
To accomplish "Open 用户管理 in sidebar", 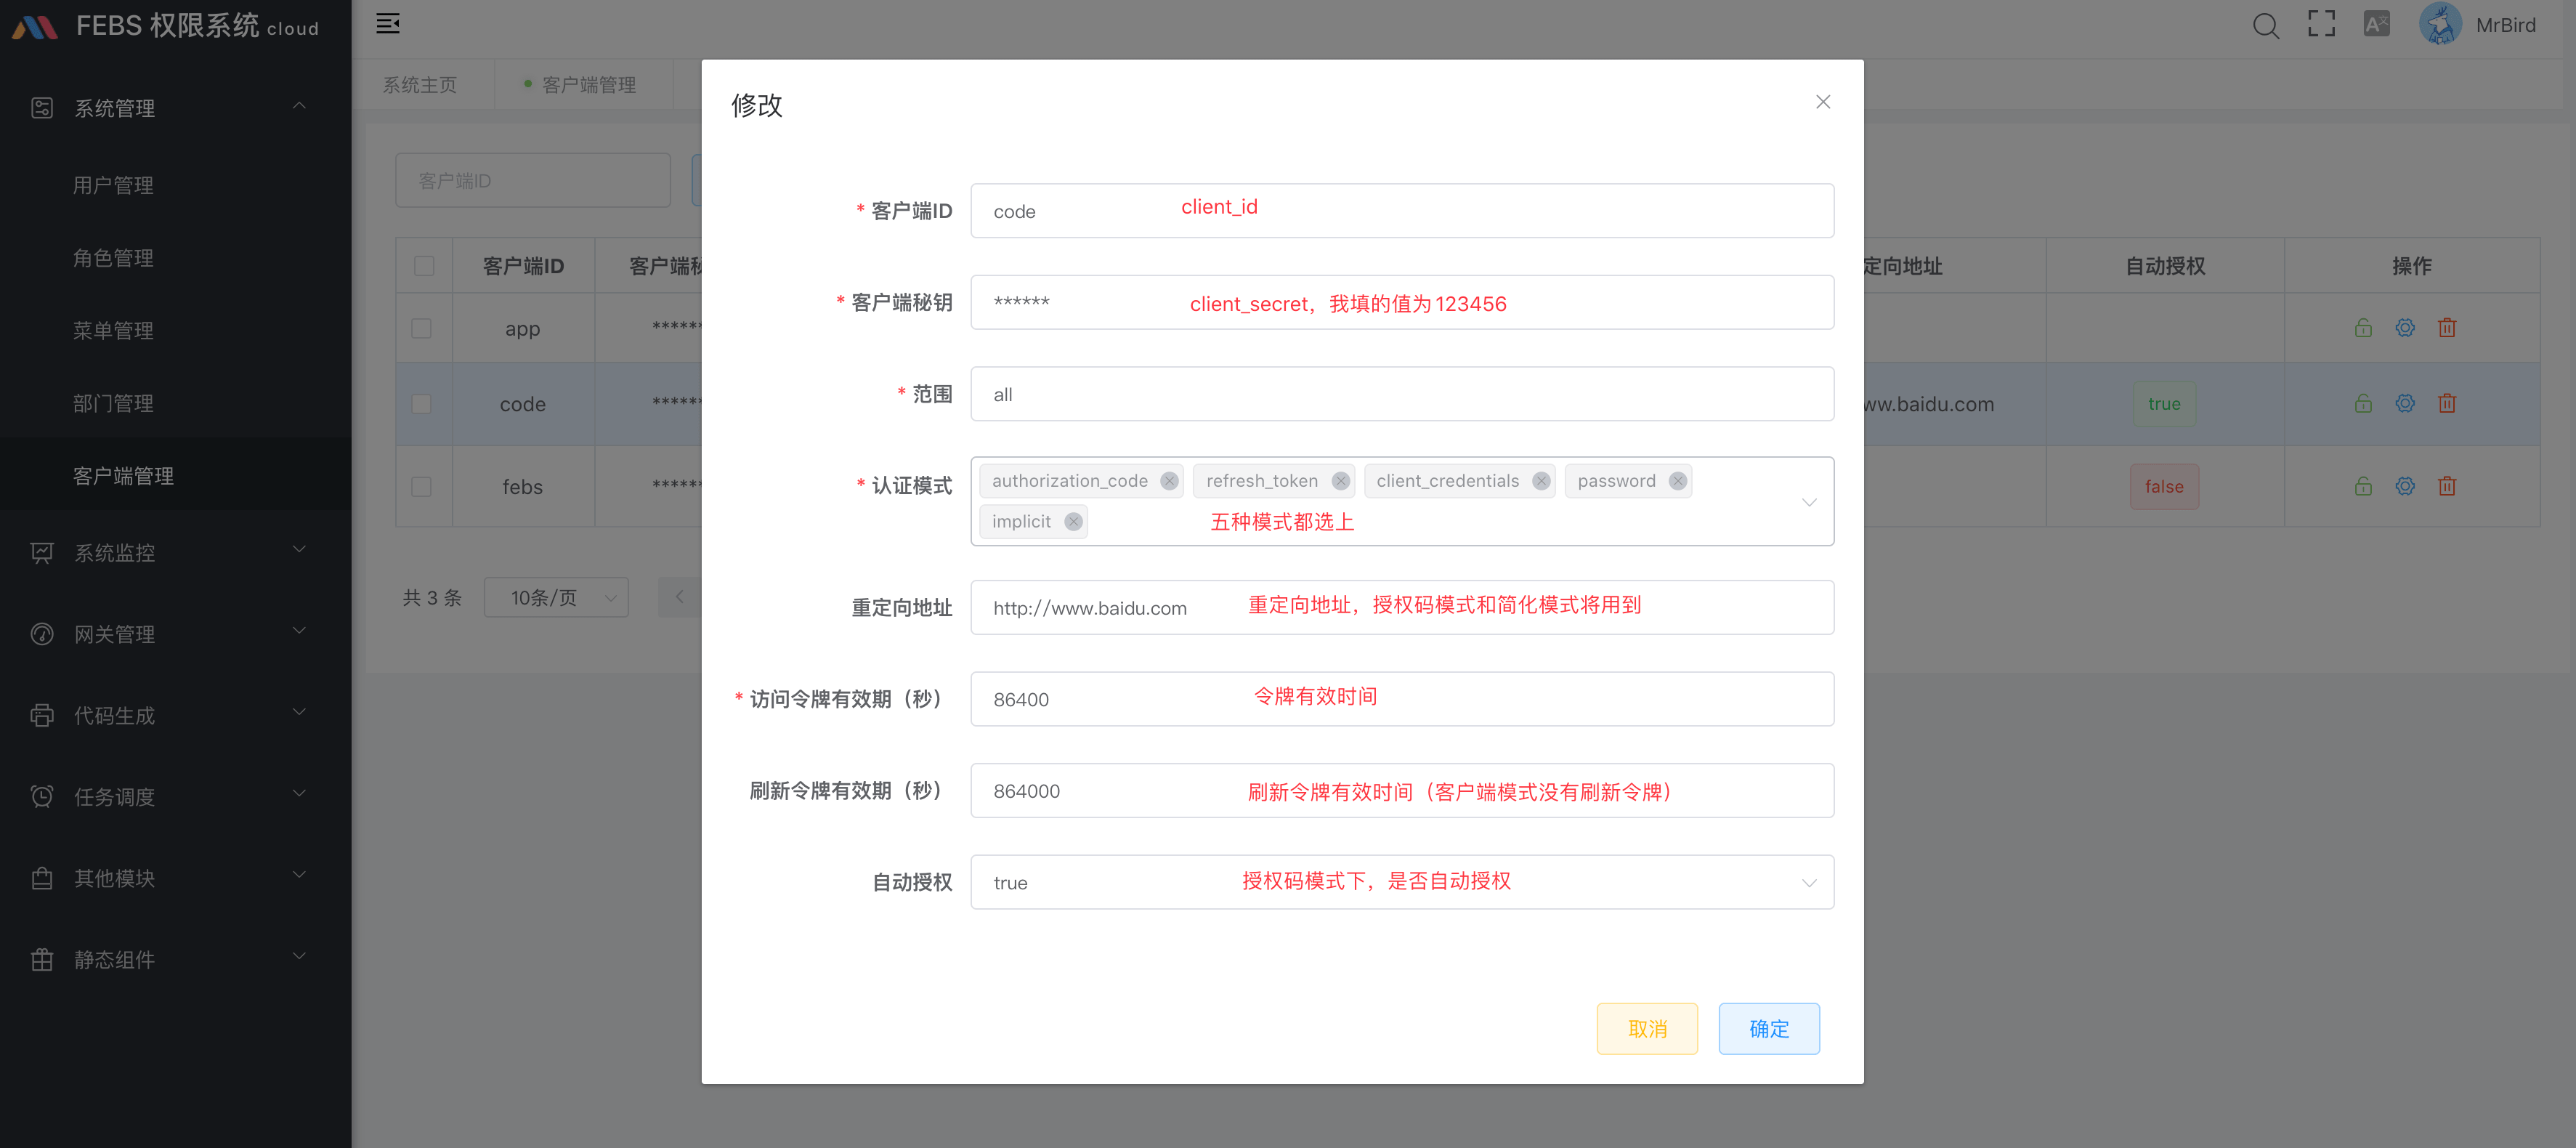I will pyautogui.click(x=113, y=185).
